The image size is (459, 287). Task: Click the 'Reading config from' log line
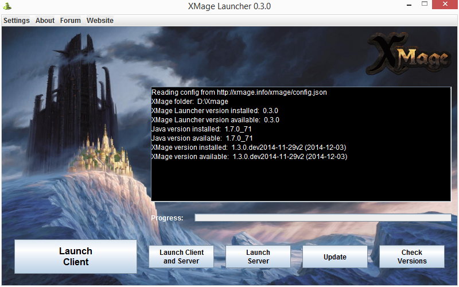(239, 92)
